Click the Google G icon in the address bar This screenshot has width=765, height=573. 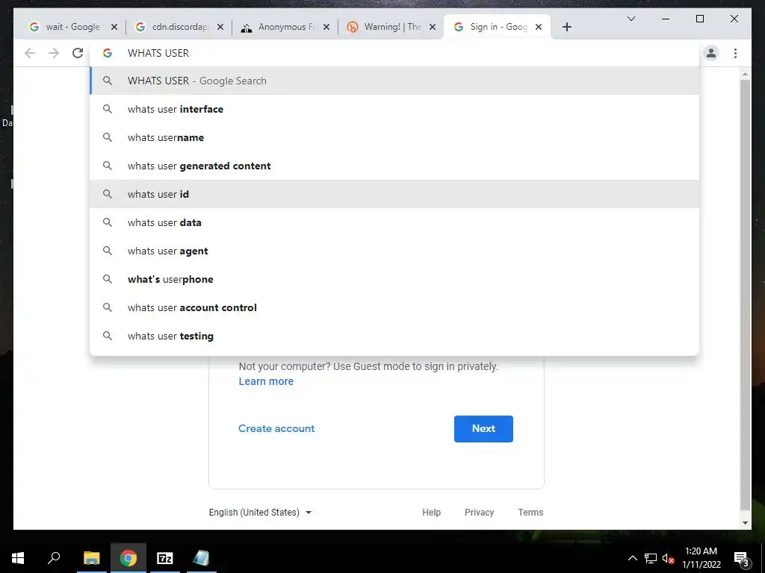click(108, 53)
